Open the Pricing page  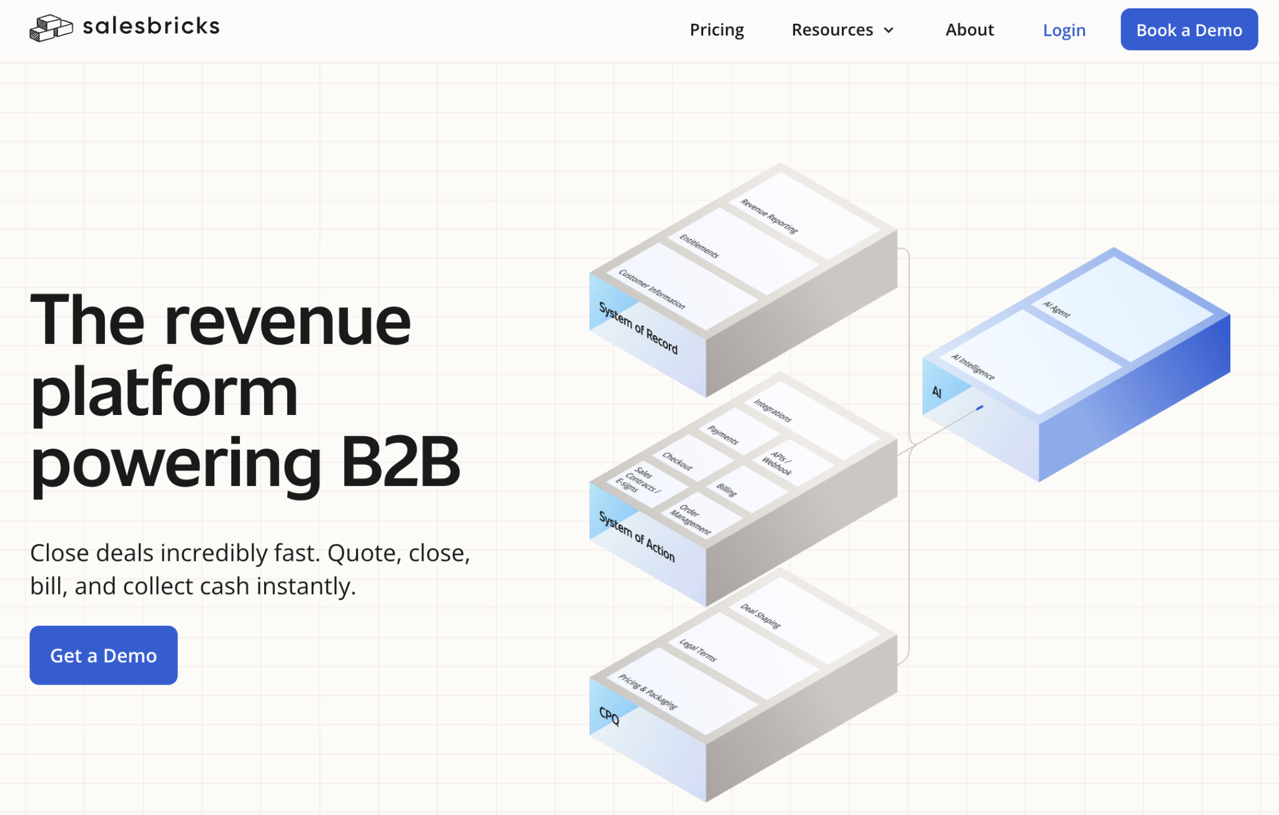click(716, 29)
